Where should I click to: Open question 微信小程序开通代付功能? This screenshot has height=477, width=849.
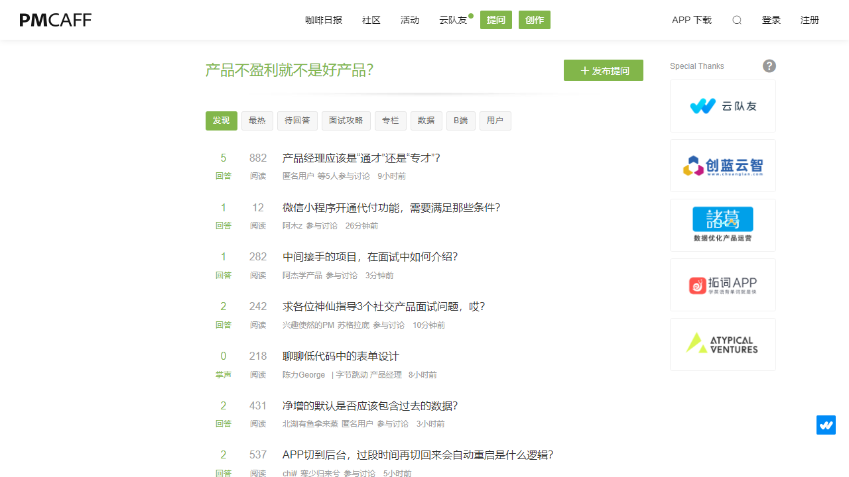(x=391, y=208)
